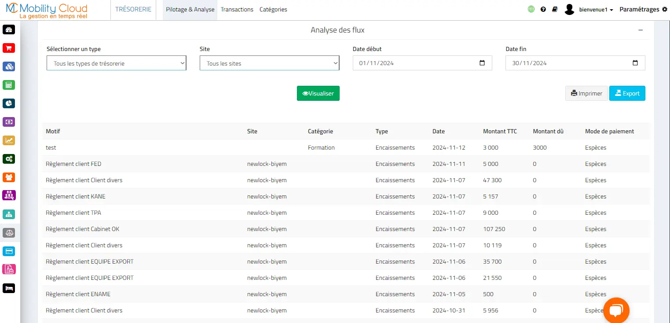Click the Imprimer print button
This screenshot has width=670, height=323.
tap(586, 93)
